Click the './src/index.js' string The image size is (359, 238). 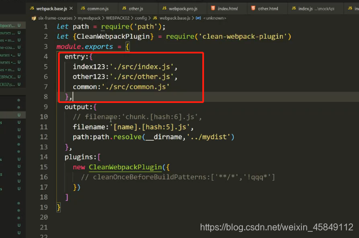(x=141, y=67)
